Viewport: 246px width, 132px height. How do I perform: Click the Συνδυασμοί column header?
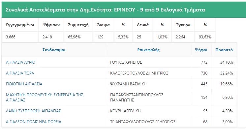54,50
